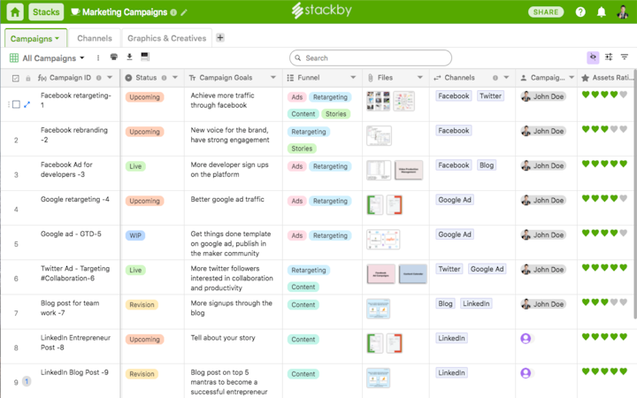Toggle the hide columns eye icon
Viewport: 637px width, 398px height.
593,57
